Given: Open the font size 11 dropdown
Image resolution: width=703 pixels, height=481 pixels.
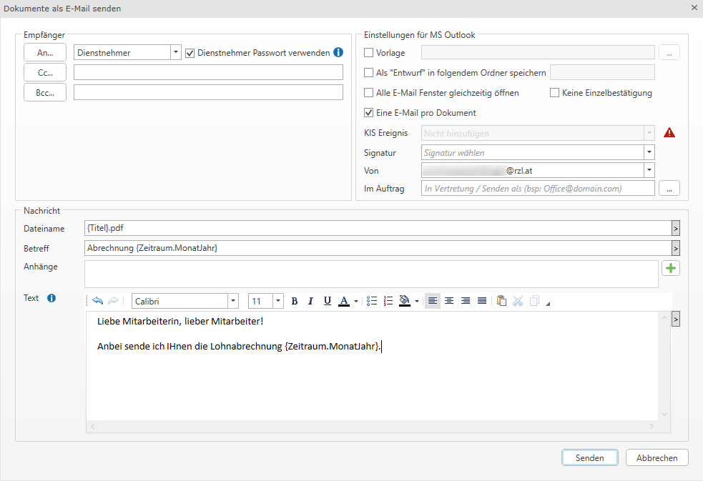Looking at the screenshot, I should pyautogui.click(x=278, y=302).
